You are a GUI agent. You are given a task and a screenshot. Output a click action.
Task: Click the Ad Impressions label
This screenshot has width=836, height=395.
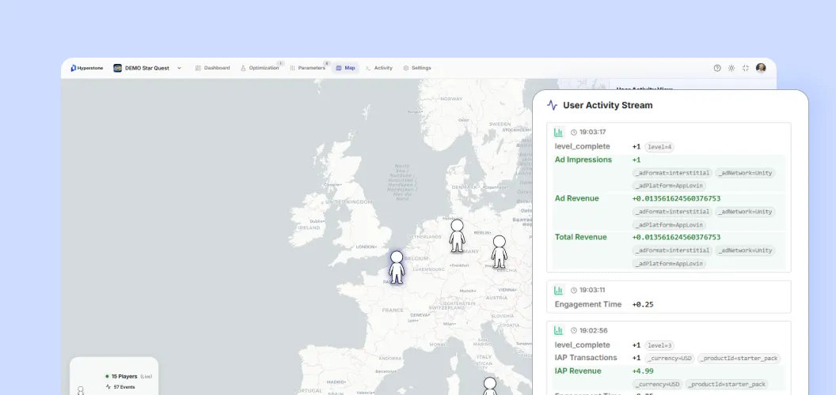[x=583, y=160]
